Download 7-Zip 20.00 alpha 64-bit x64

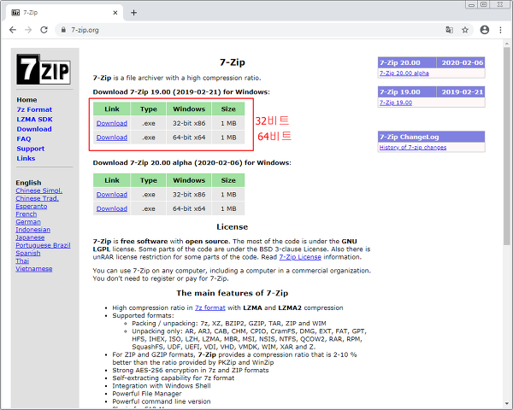[112, 208]
